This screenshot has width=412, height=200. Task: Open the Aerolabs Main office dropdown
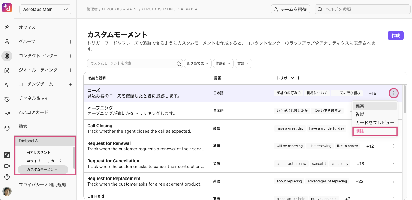click(x=45, y=9)
